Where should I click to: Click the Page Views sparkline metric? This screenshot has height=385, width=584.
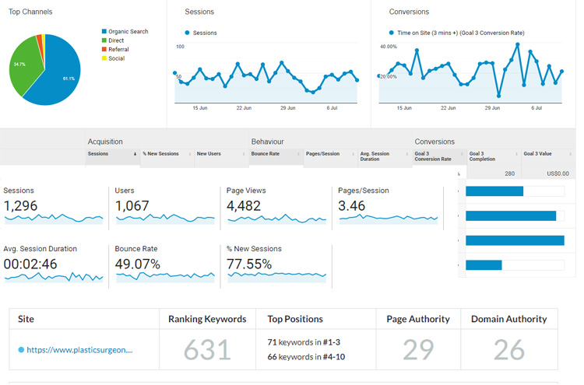point(276,219)
